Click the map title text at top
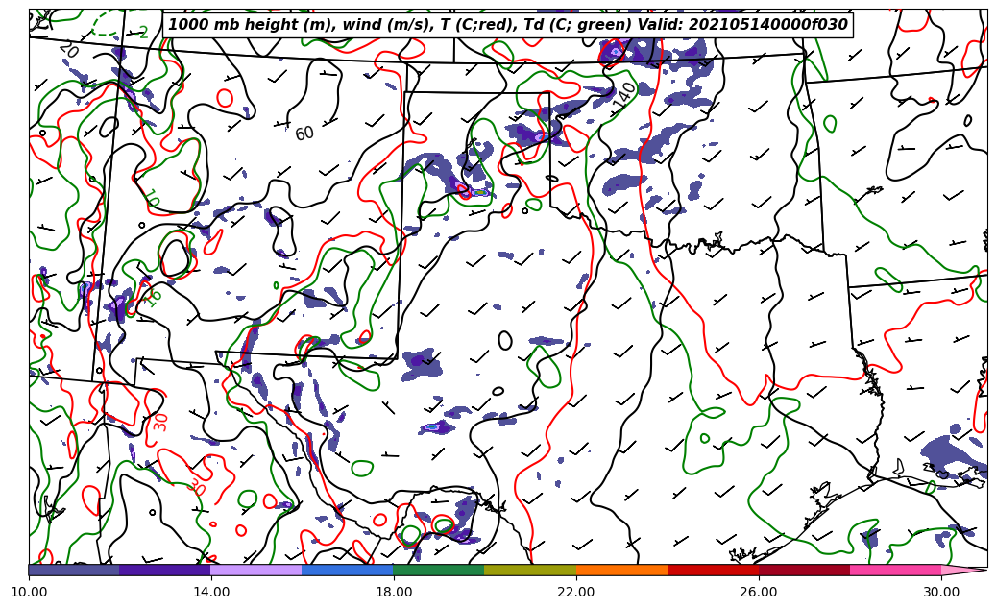 coord(508,25)
